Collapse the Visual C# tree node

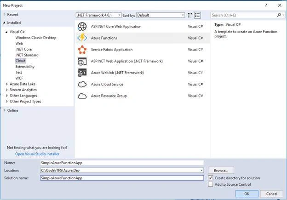click(x=6, y=32)
